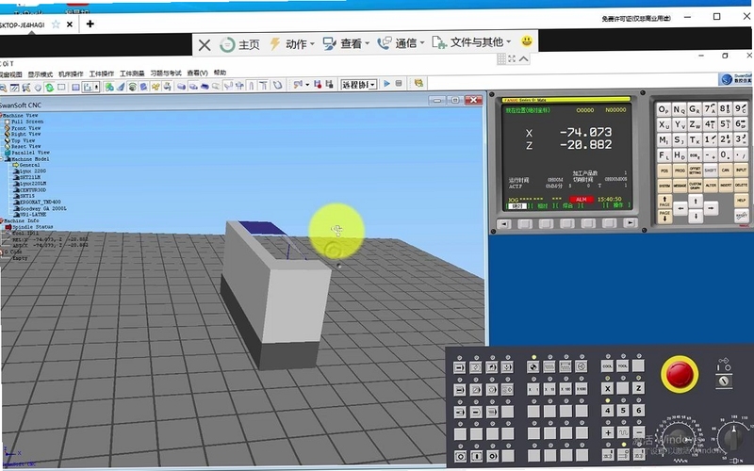
Task: Open the 文件与其他 dropdown menu
Action: [x=471, y=42]
